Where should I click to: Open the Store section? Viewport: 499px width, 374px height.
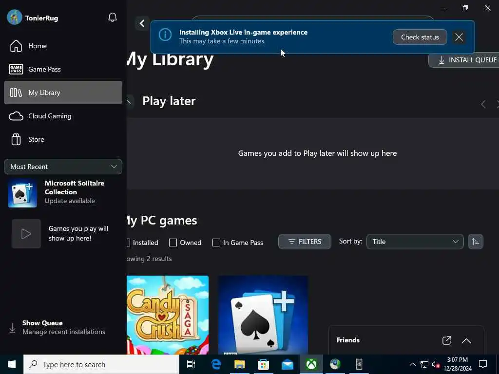(x=63, y=139)
